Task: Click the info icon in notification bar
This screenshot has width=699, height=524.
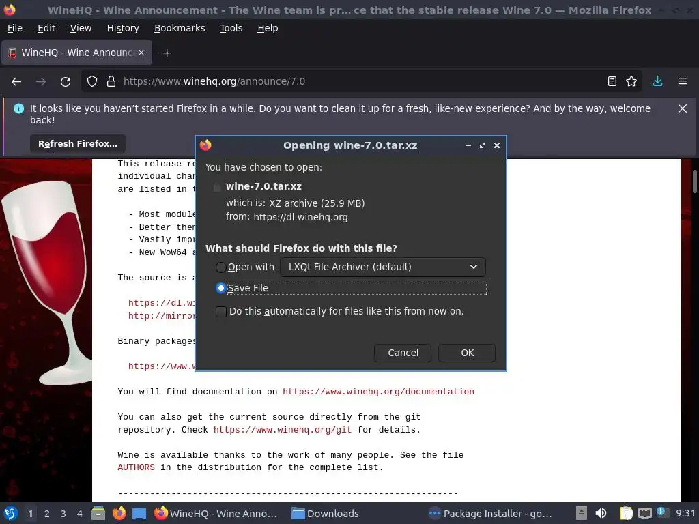Action: pos(18,108)
